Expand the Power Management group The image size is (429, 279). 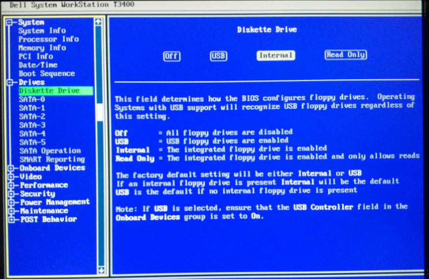[x=10, y=202]
